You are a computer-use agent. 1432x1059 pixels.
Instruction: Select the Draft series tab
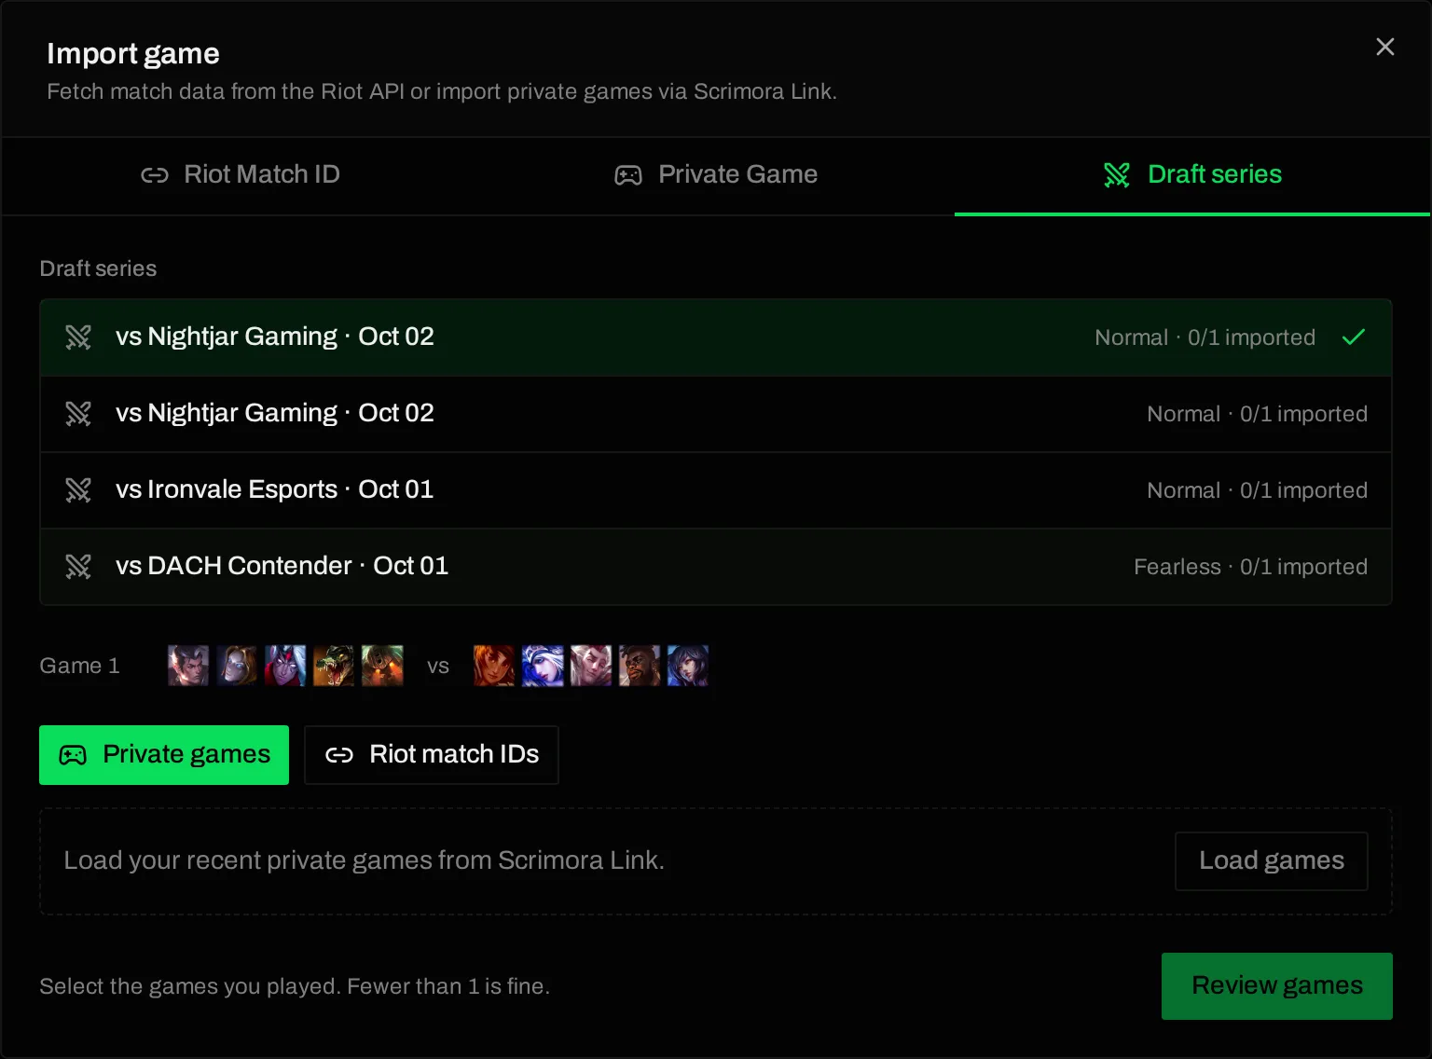pyautogui.click(x=1192, y=175)
